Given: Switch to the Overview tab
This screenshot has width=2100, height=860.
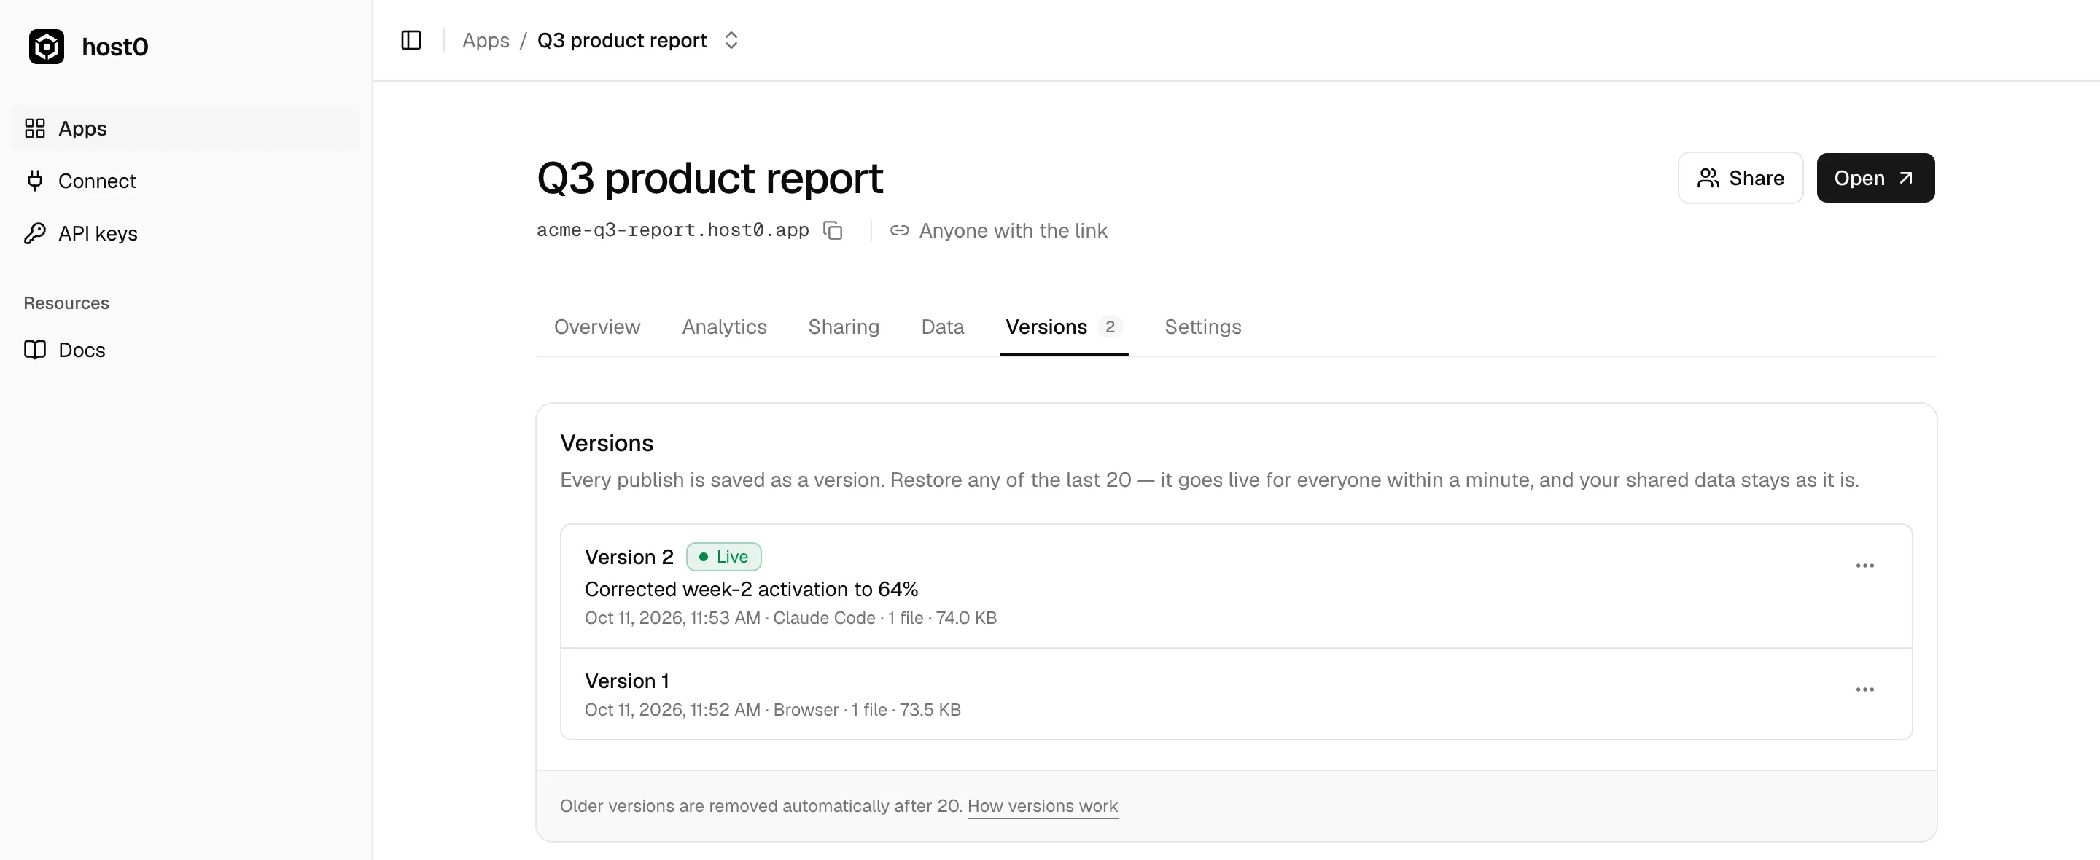Looking at the screenshot, I should pos(596,327).
